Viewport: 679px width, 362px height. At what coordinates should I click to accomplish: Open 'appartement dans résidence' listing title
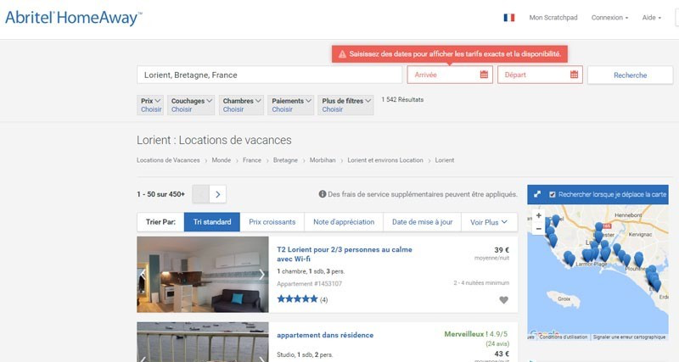325,335
